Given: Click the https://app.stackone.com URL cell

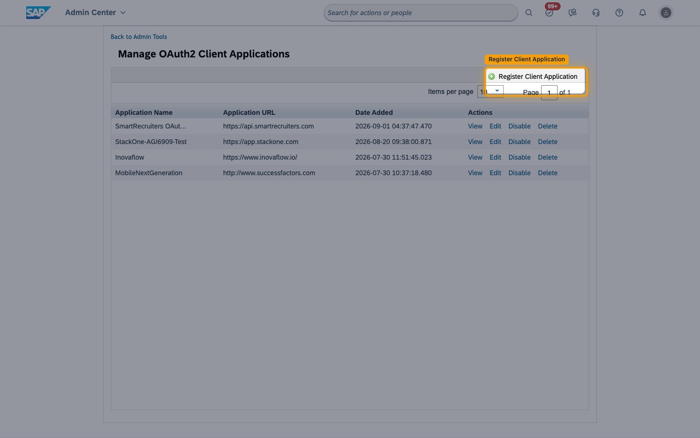Looking at the screenshot, I should (x=261, y=142).
